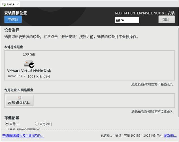Click RED HAT ENTERPRISE LINUX 8.1 安装 title
The height and width of the screenshot is (142, 179).
tap(145, 13)
